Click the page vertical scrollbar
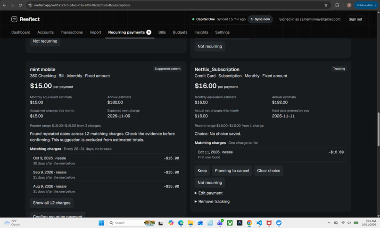 (378, 129)
